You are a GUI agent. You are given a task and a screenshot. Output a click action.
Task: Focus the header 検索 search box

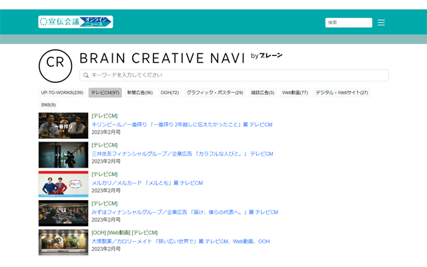[x=348, y=23]
